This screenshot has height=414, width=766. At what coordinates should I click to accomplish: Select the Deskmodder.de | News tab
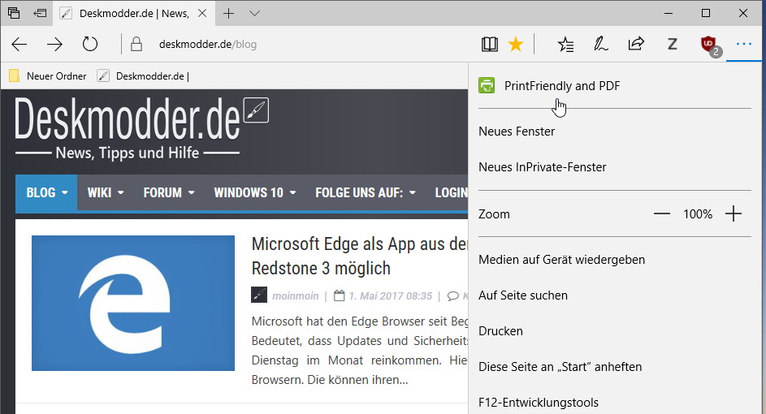coord(134,13)
